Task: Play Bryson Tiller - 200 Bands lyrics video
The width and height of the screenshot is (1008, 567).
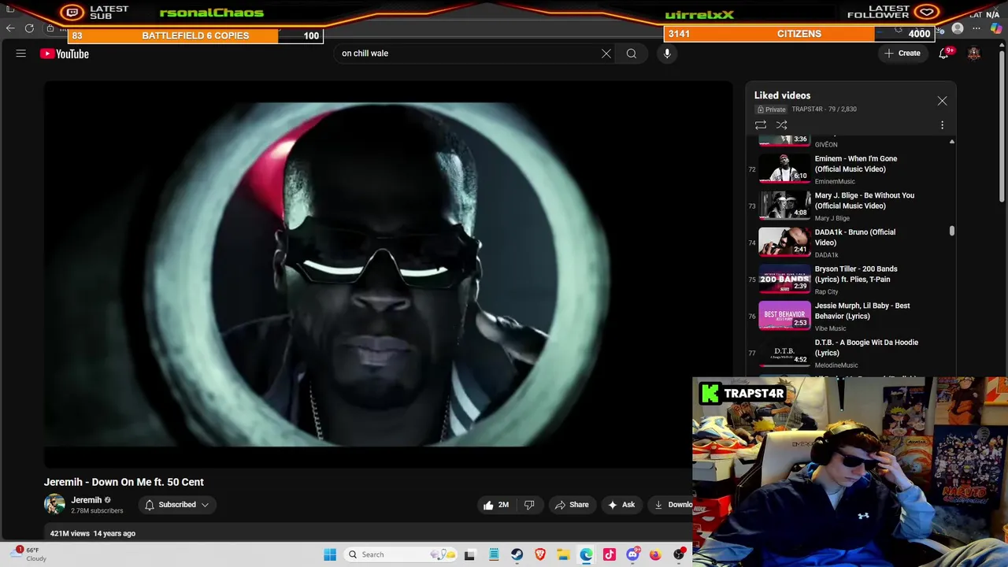Action: (x=856, y=274)
